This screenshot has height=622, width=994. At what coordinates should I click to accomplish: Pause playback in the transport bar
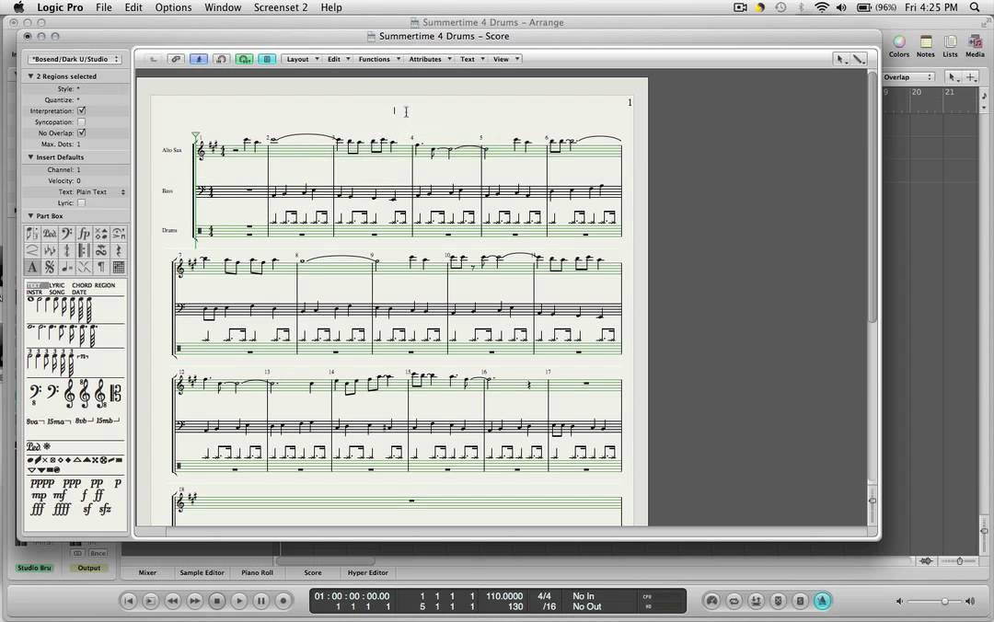pos(261,601)
